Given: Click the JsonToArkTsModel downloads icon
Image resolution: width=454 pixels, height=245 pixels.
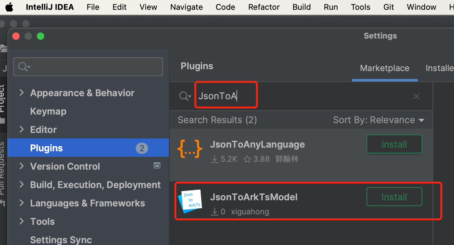Looking at the screenshot, I should [x=214, y=212].
